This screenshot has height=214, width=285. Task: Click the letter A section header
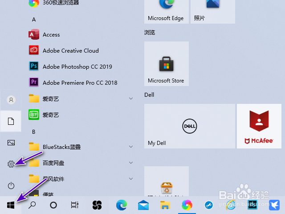point(34,20)
